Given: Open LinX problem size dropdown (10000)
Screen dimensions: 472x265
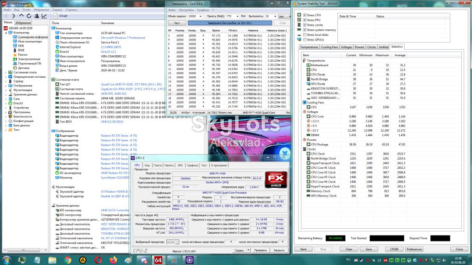Looking at the screenshot, I should [x=200, y=16].
